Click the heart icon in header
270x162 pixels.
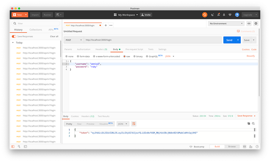[x=230, y=15]
